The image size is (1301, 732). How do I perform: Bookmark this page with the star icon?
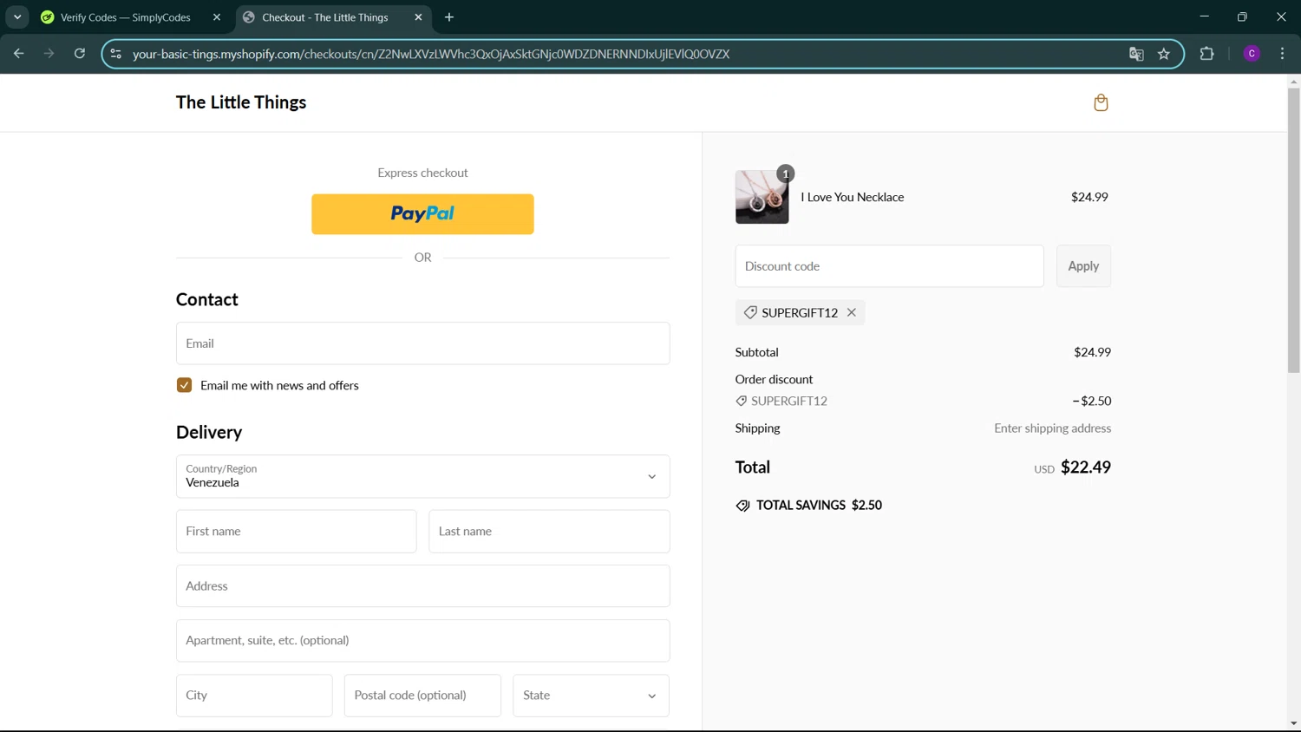1164,54
